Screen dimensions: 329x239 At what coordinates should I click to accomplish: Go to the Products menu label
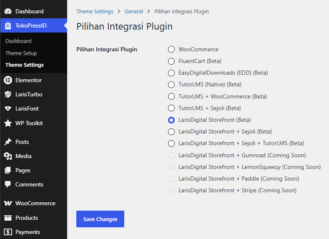(27, 218)
